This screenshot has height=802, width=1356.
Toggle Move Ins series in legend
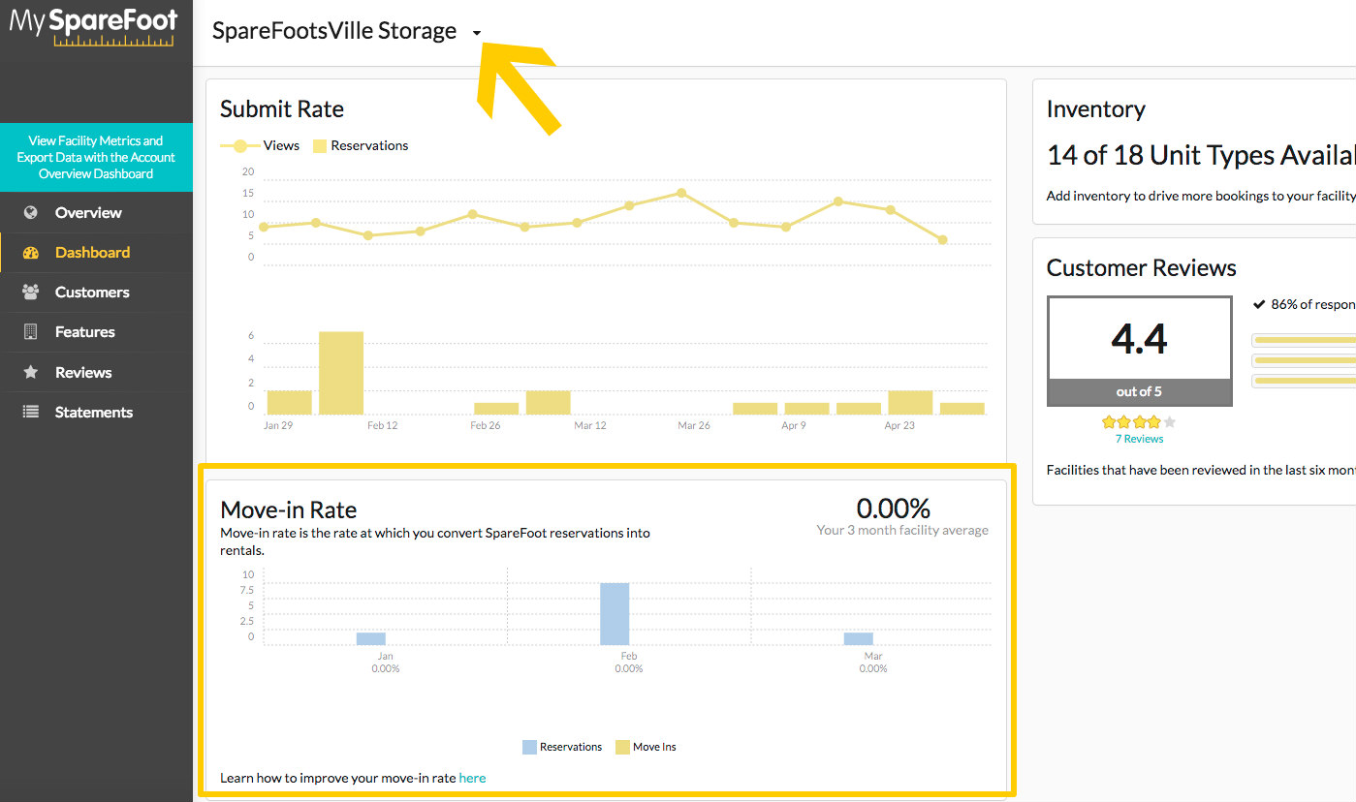(x=646, y=747)
